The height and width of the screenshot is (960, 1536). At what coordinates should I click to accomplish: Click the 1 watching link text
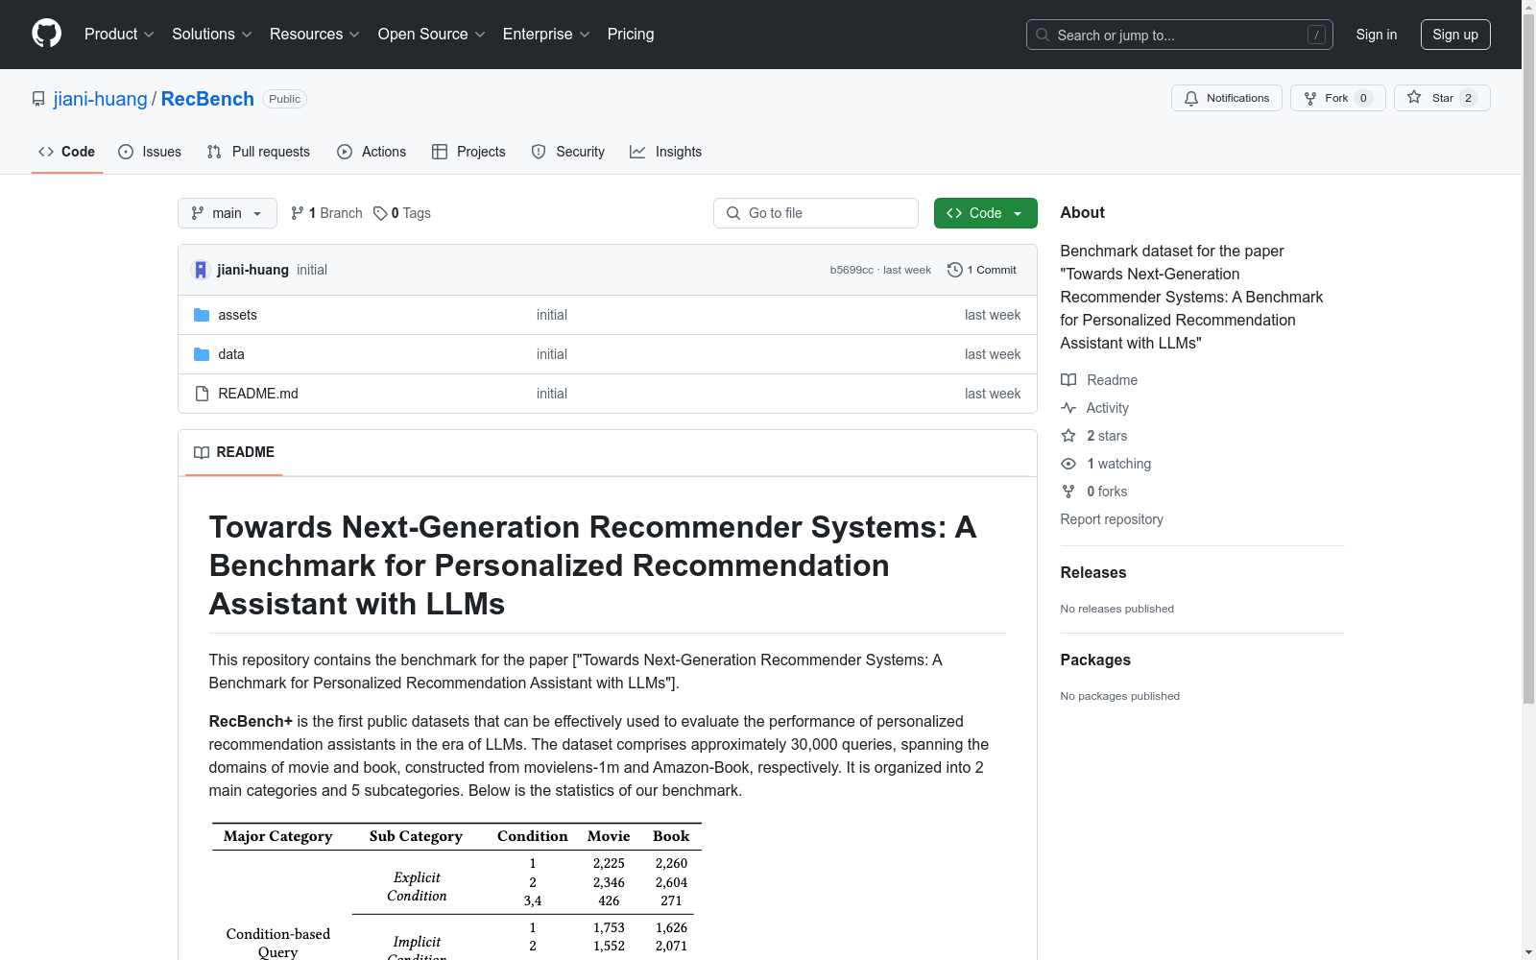(1118, 464)
